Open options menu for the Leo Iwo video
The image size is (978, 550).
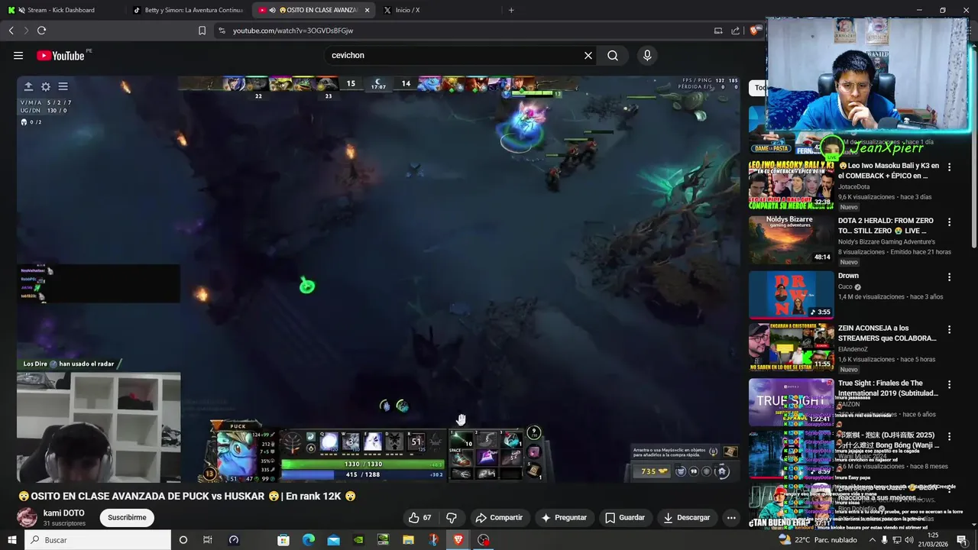(x=950, y=167)
